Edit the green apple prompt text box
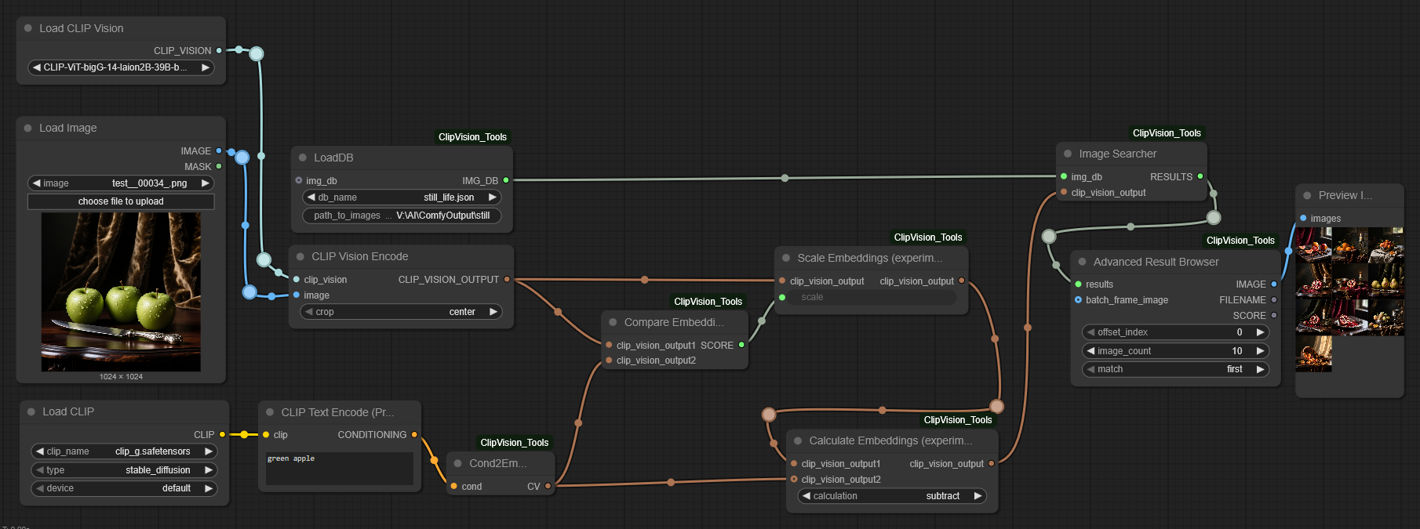The width and height of the screenshot is (1420, 529). click(x=339, y=469)
